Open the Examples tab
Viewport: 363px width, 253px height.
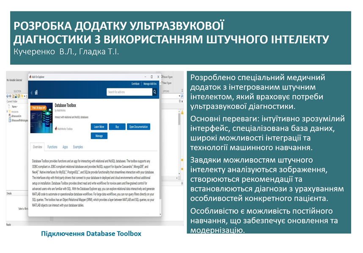(x=78, y=147)
